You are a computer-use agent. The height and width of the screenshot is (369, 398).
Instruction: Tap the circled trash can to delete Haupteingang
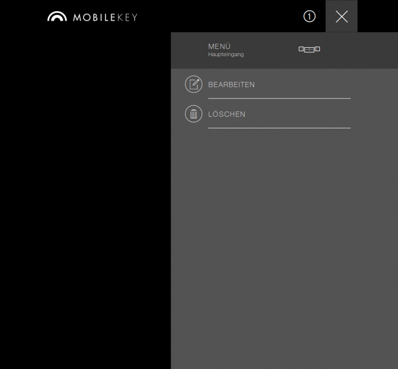point(194,114)
